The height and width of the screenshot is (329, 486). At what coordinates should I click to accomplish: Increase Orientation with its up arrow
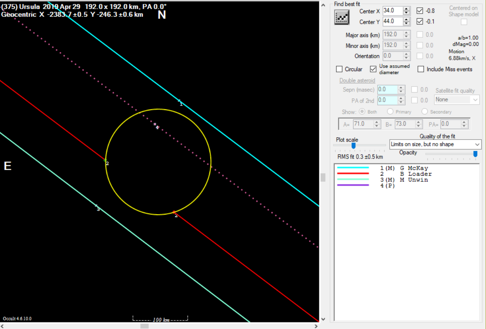pyautogui.click(x=407, y=54)
